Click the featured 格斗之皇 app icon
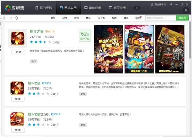Screen dimensions: 192x137 18,38
